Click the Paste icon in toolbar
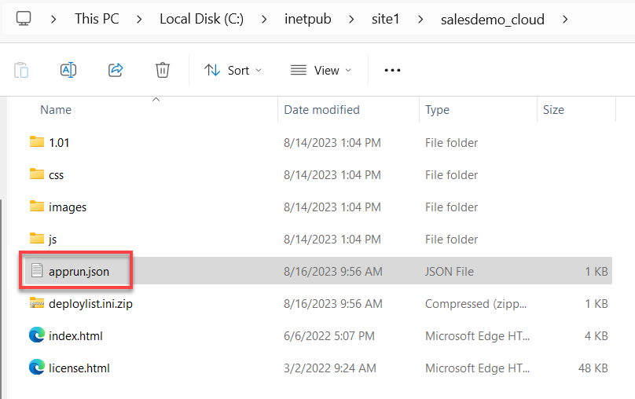 coord(21,70)
